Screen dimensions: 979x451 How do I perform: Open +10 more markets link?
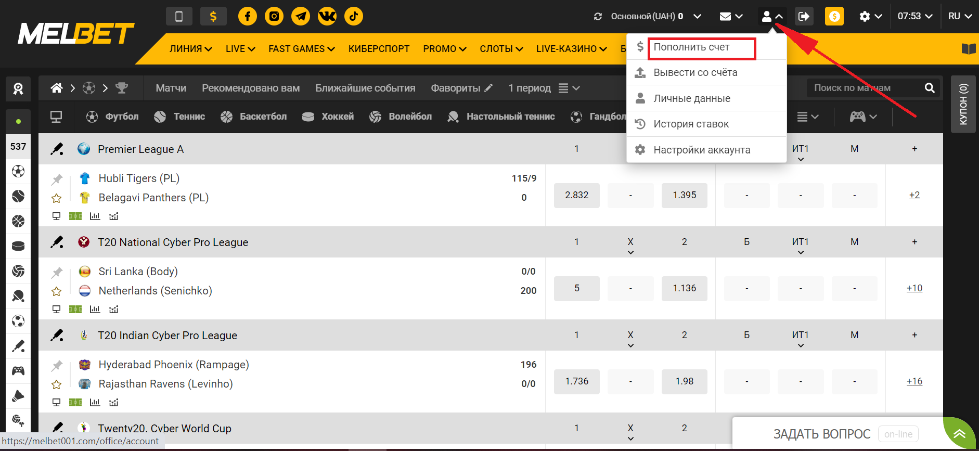914,288
